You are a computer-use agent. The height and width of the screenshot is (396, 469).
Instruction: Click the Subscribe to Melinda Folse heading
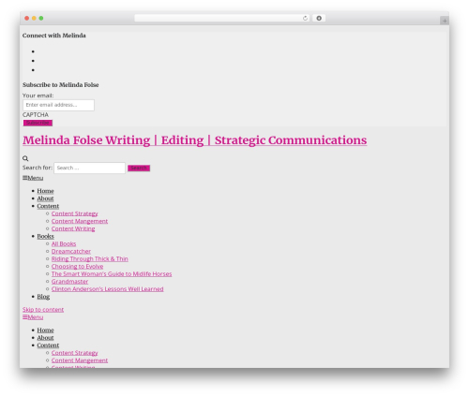61,85
